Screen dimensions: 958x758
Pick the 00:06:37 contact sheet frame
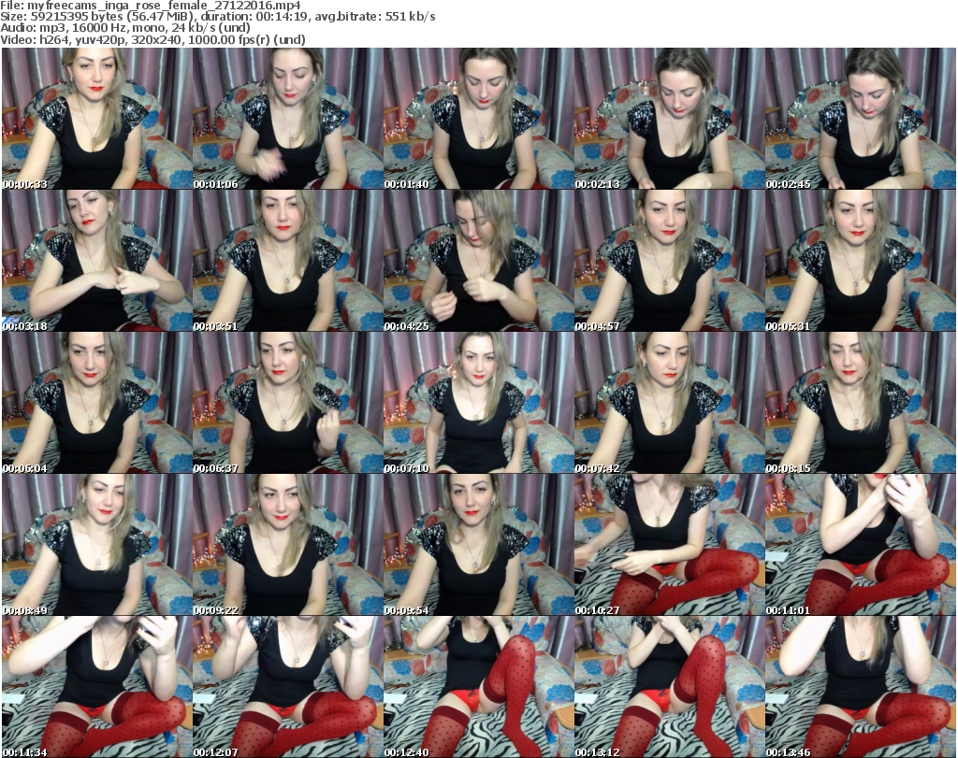[288, 403]
